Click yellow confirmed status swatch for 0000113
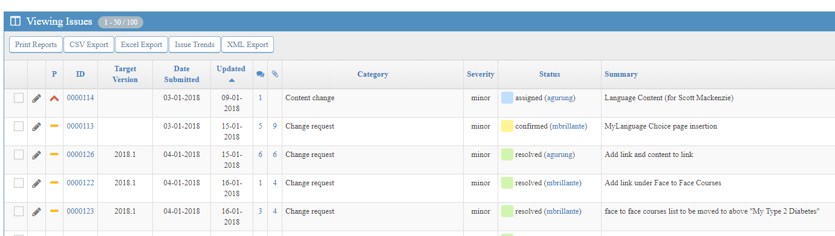This screenshot has width=835, height=236. coord(507,126)
